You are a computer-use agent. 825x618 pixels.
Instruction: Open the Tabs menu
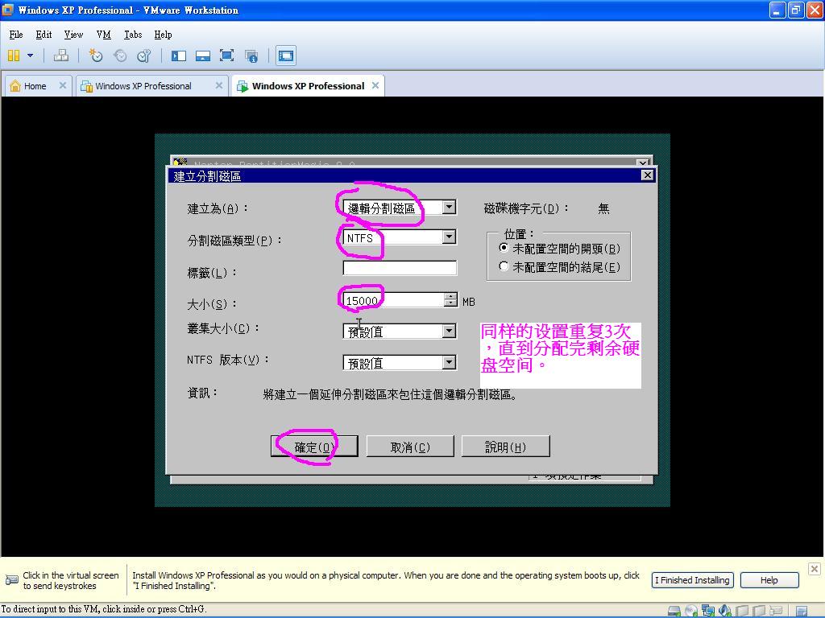click(133, 35)
